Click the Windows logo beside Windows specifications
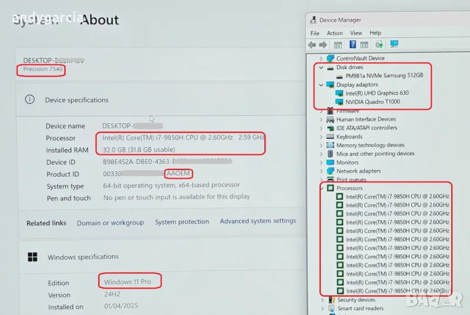Screen dimensions: 470x315 (x=33, y=257)
